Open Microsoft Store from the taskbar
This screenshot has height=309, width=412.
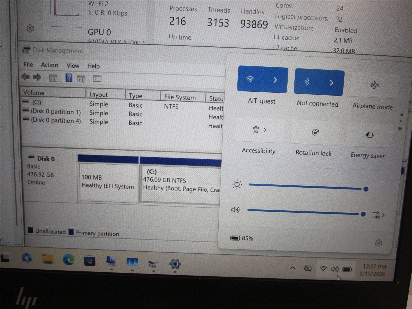click(89, 261)
